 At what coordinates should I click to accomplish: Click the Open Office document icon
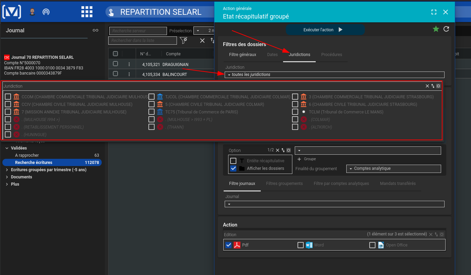coord(381,245)
